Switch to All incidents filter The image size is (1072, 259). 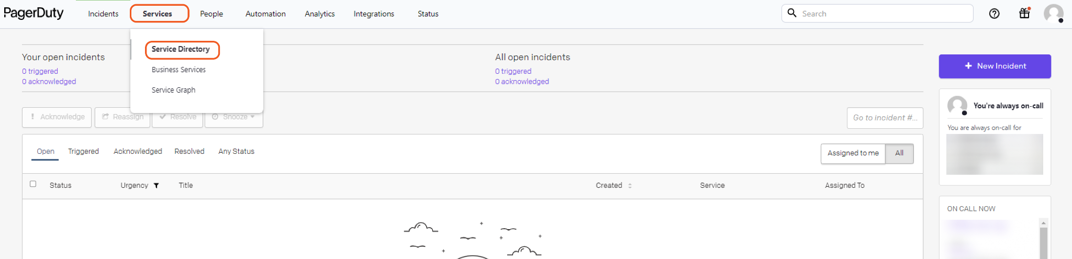[x=899, y=153]
